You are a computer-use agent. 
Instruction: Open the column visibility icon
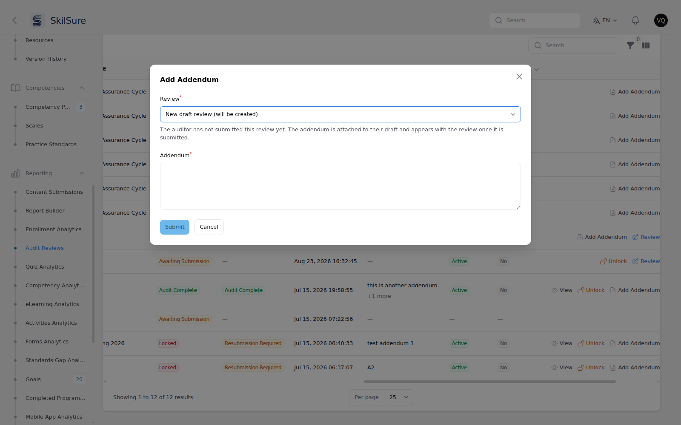(x=646, y=45)
